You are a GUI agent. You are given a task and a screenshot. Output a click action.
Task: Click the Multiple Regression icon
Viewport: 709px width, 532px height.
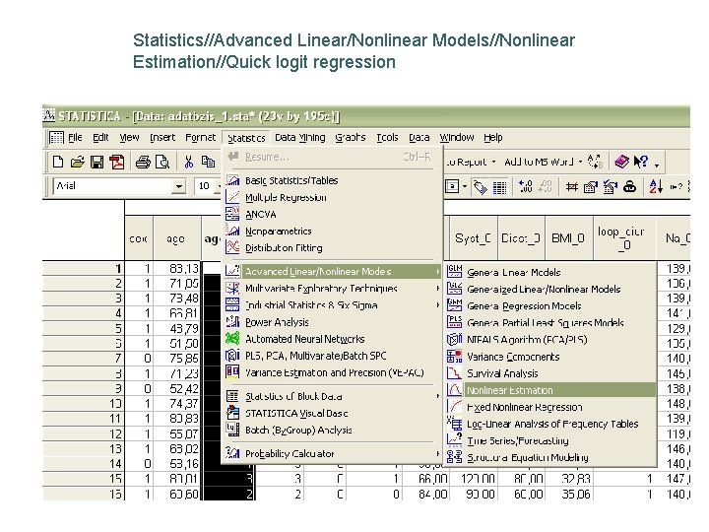point(232,197)
